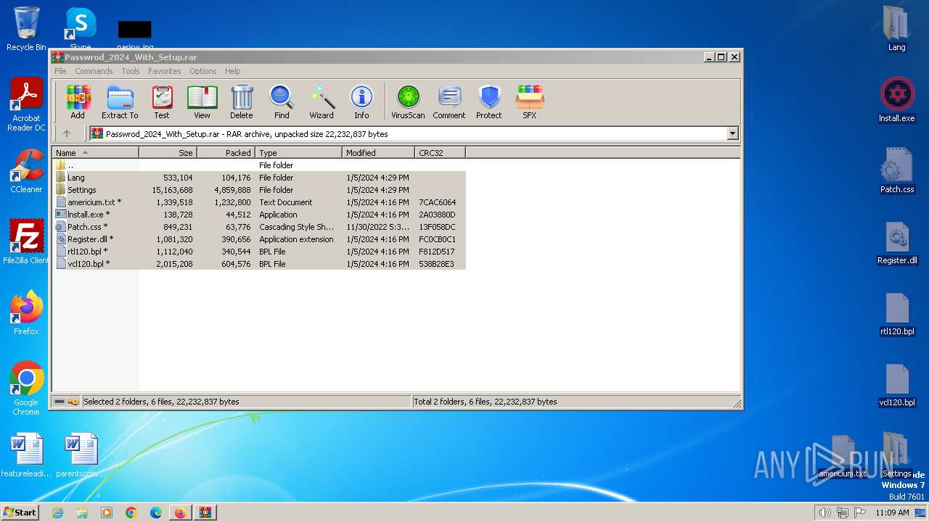
Task: Click the Protect shield icon
Action: click(489, 101)
